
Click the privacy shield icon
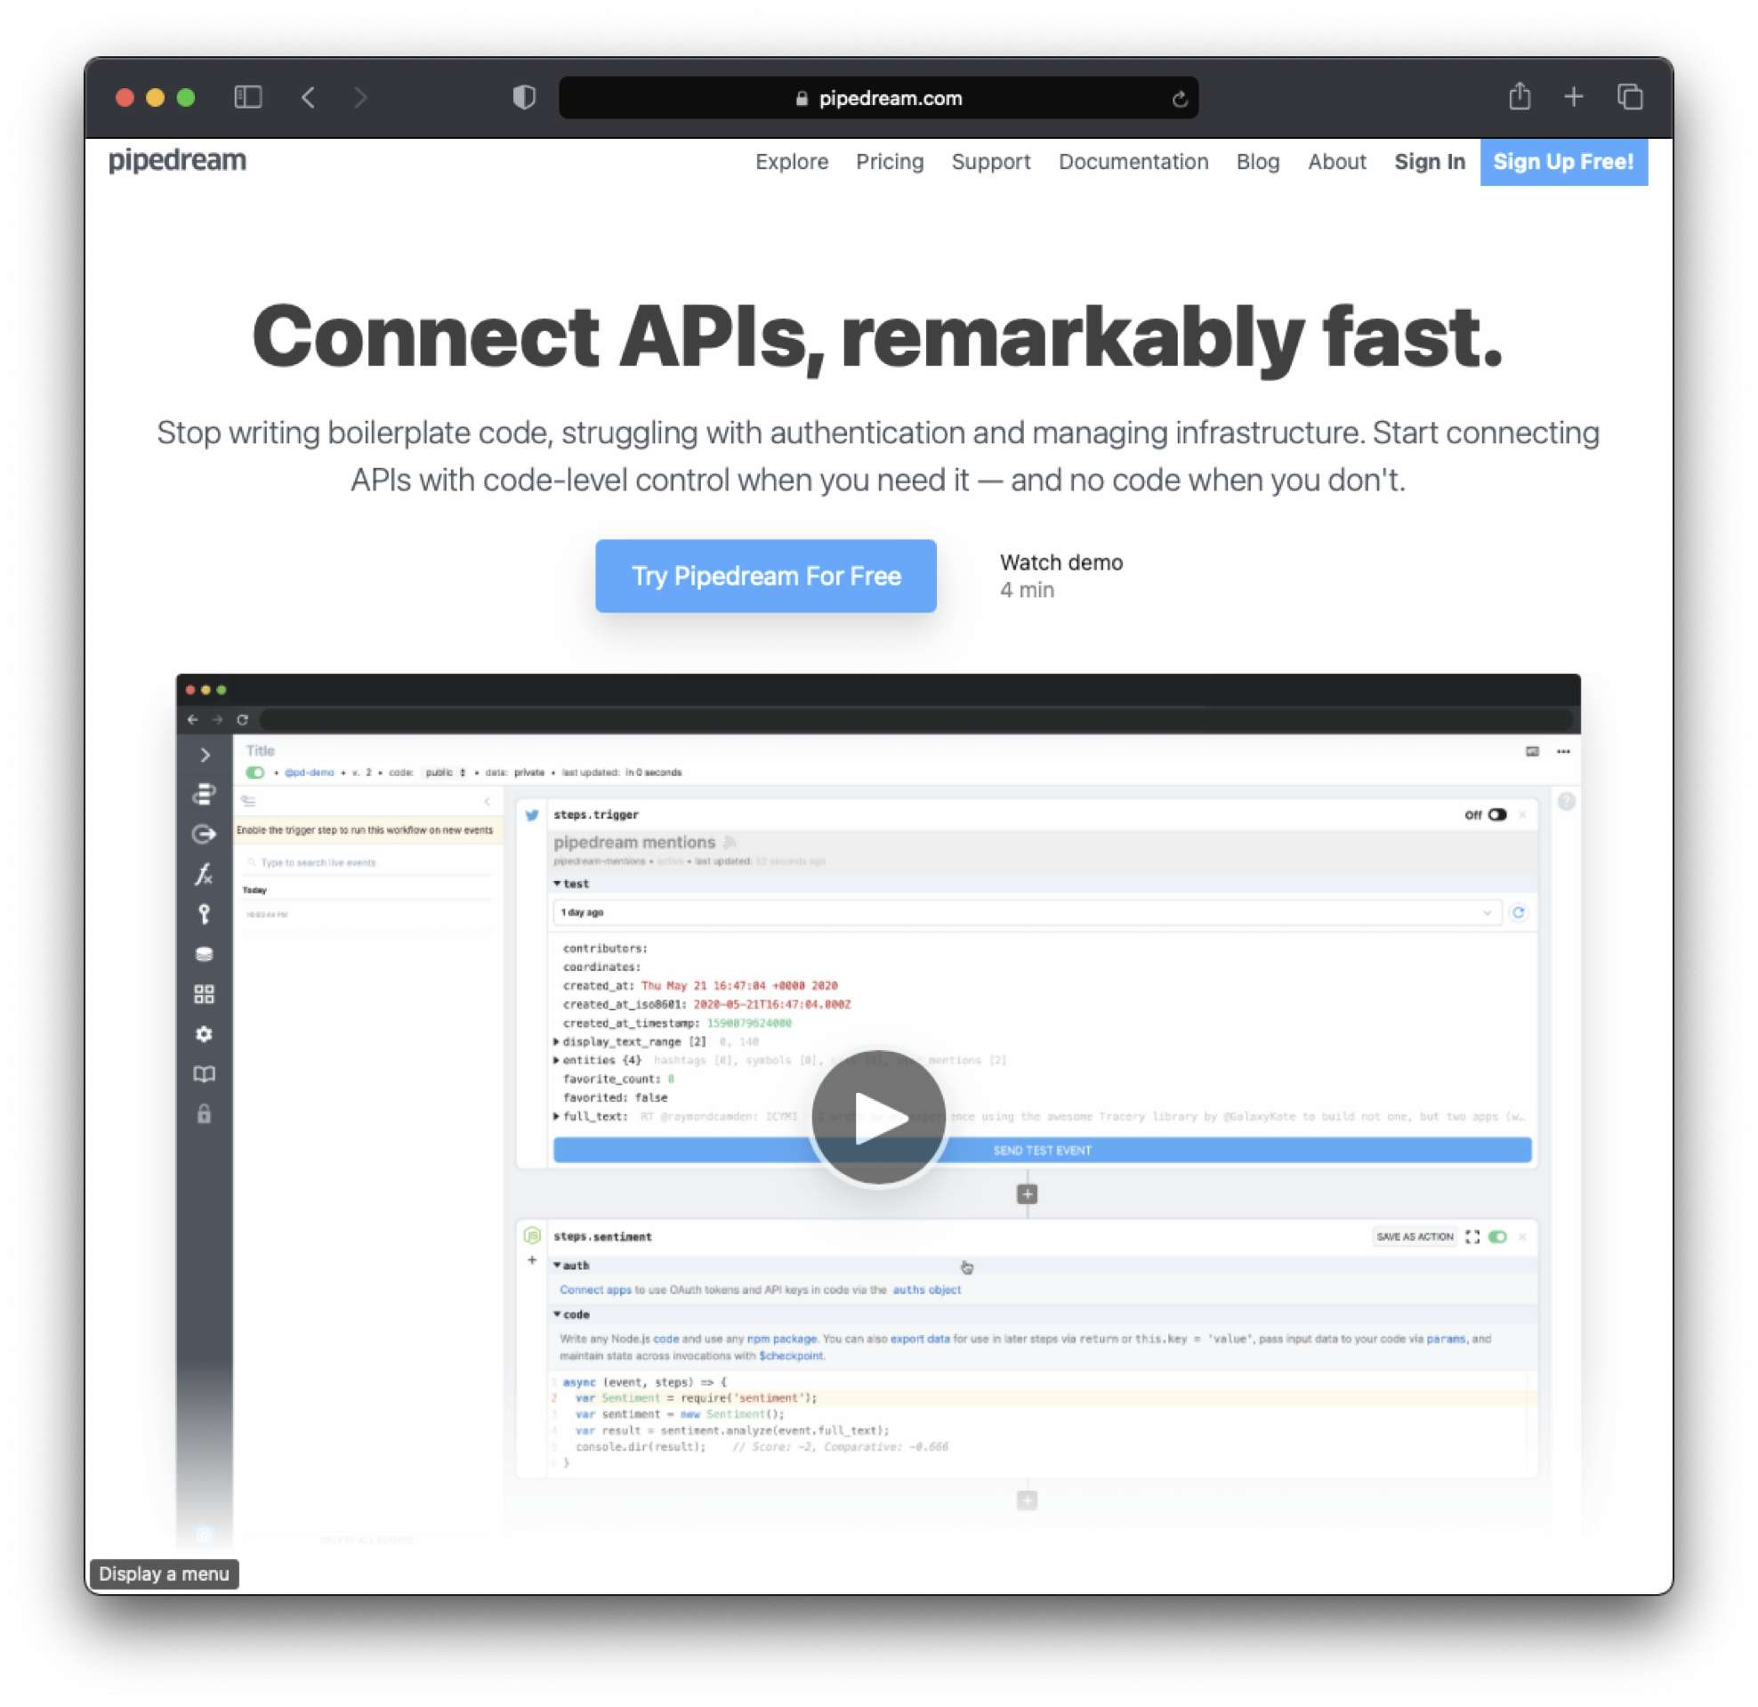click(x=524, y=97)
